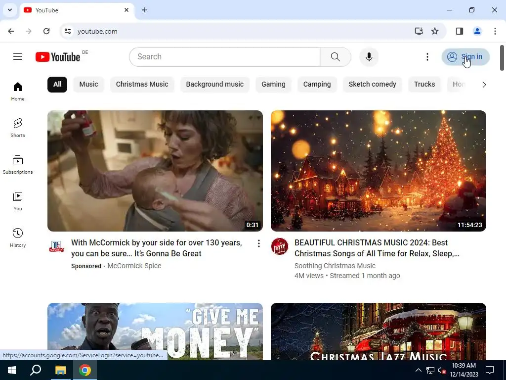Select the Camping filter chip
The width and height of the screenshot is (506, 380).
click(317, 84)
